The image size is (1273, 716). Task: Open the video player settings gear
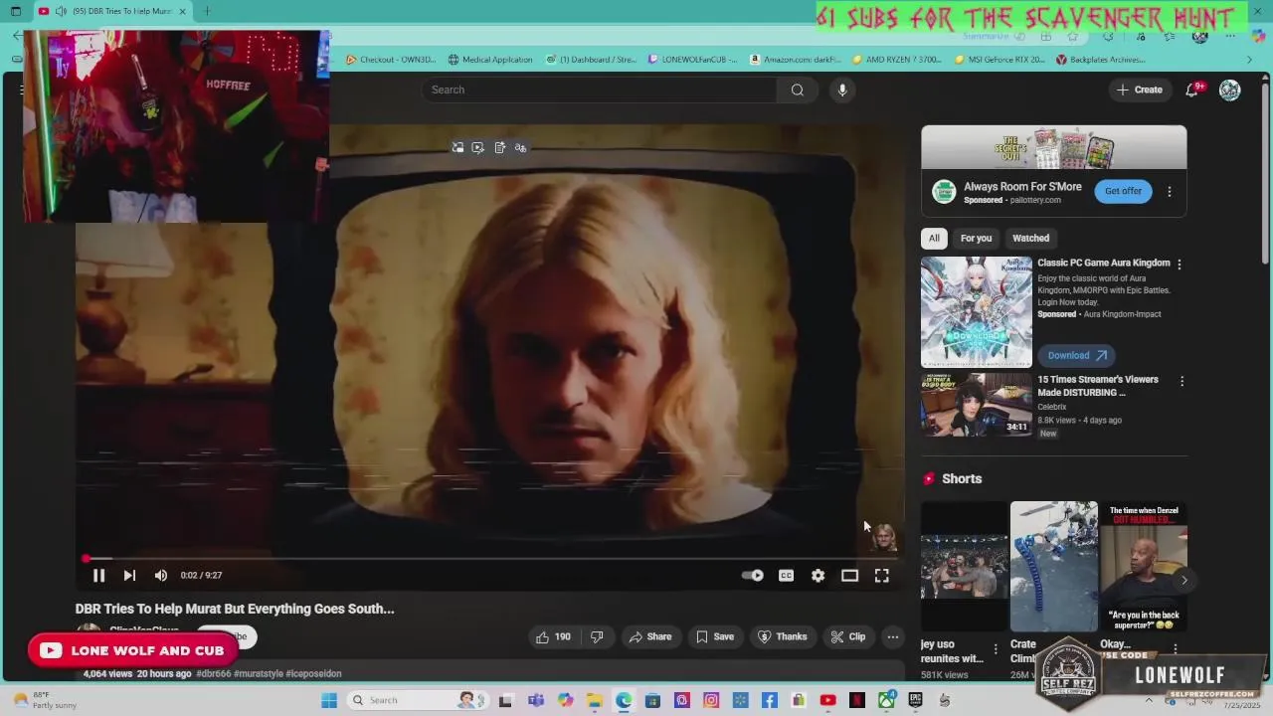tap(818, 575)
